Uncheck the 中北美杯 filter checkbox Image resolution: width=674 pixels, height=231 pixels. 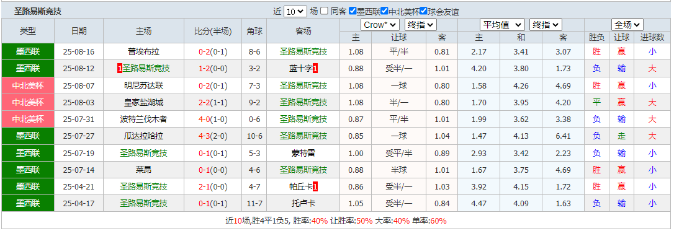pyautogui.click(x=384, y=11)
